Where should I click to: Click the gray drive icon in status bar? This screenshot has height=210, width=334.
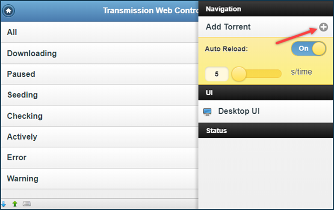(x=27, y=204)
